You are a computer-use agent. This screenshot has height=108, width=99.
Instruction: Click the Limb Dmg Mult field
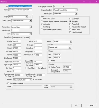38,55
